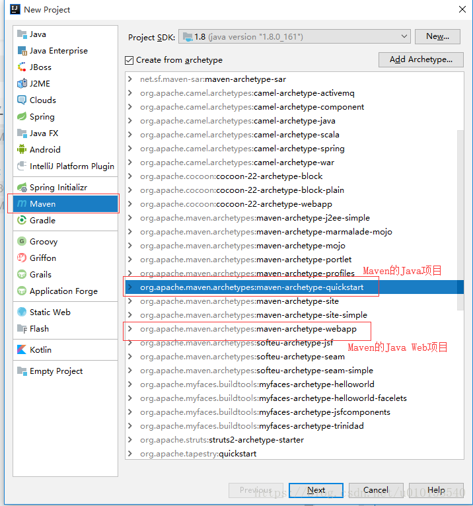Choose the JBoss project icon

coord(22,67)
